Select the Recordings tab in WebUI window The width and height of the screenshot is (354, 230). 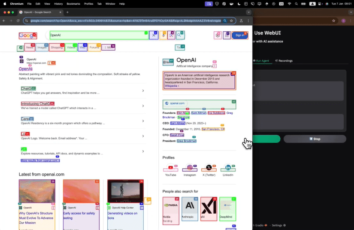284,61
